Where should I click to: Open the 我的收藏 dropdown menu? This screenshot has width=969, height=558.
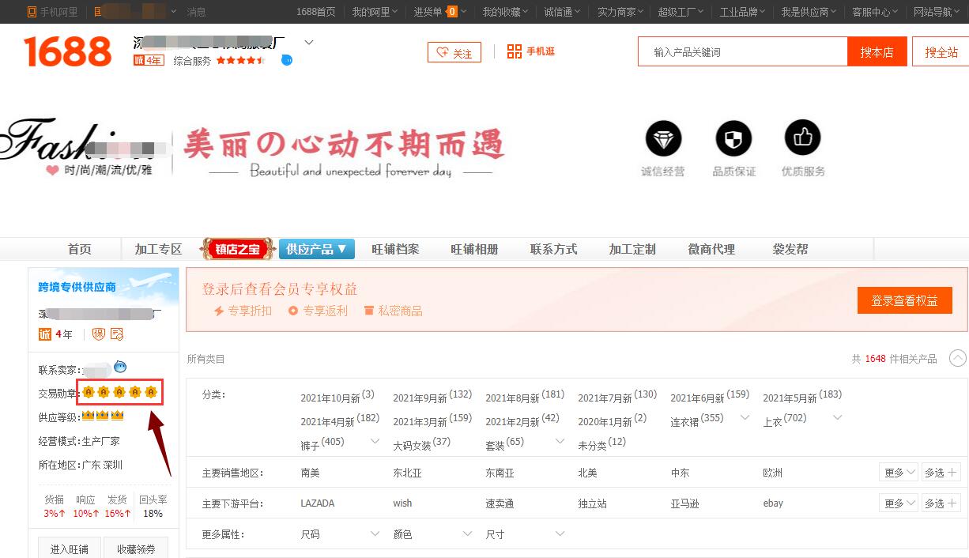506,12
